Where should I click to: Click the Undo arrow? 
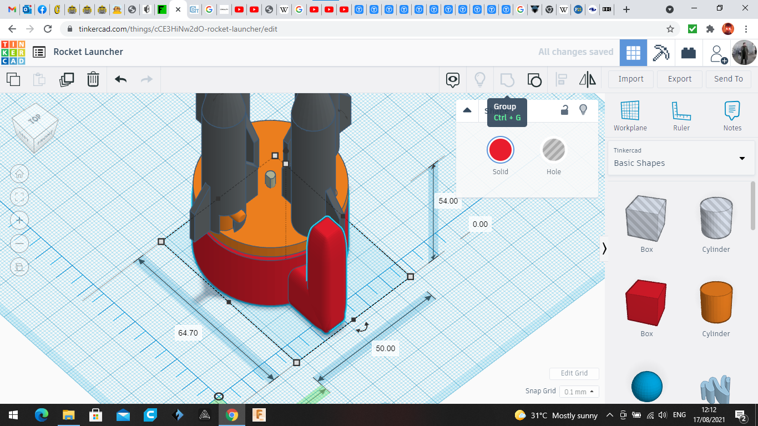120,79
